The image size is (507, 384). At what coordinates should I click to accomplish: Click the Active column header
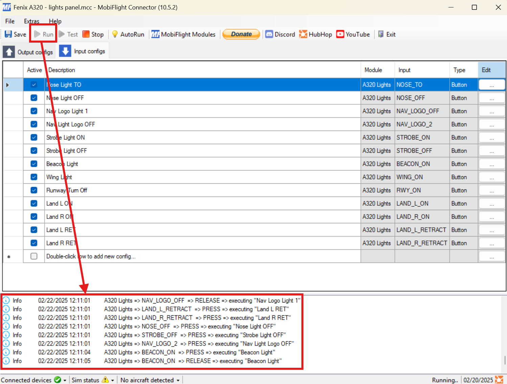34,70
